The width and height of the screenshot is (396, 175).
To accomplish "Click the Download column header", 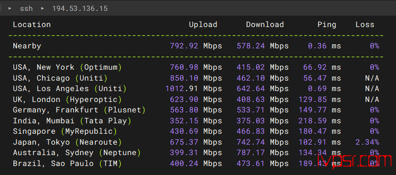I will (x=265, y=25).
